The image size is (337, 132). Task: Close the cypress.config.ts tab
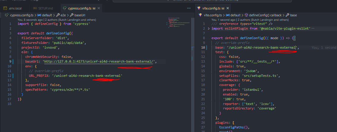[x=99, y=8]
